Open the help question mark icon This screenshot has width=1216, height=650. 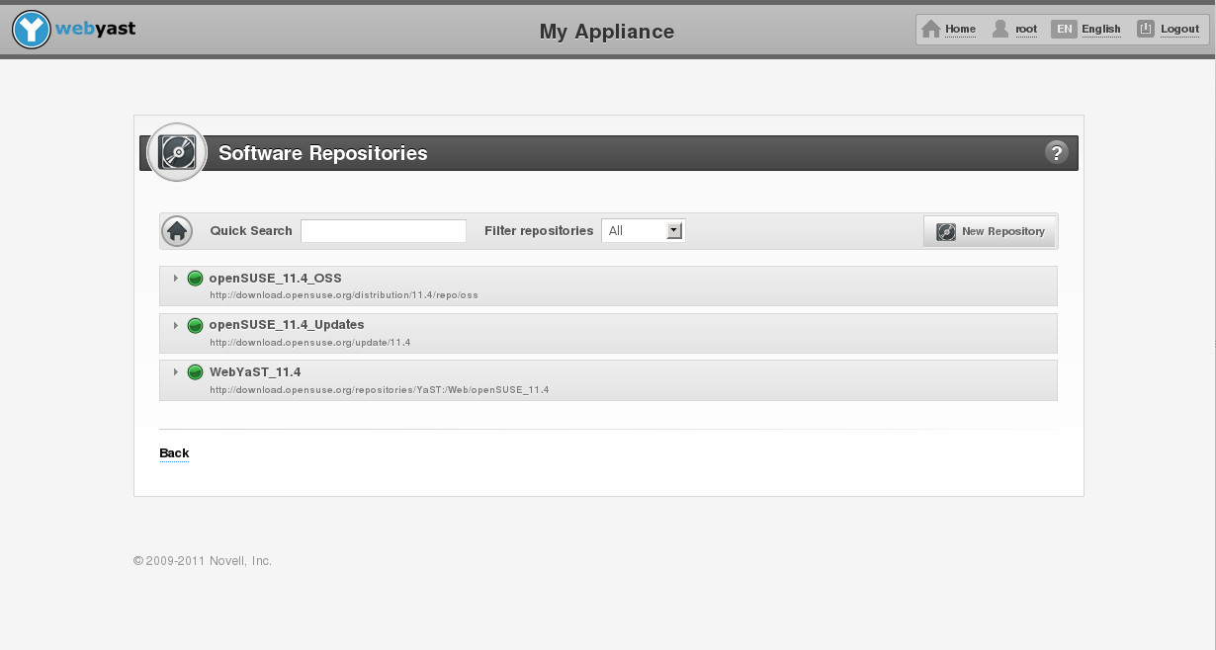(x=1057, y=152)
